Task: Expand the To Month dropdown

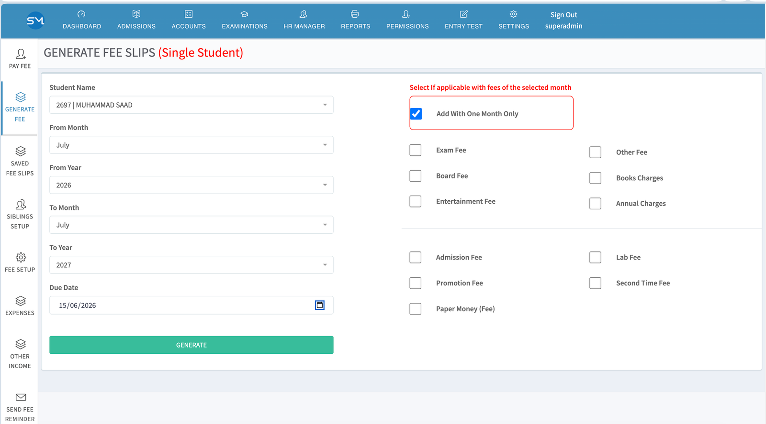Action: (191, 225)
